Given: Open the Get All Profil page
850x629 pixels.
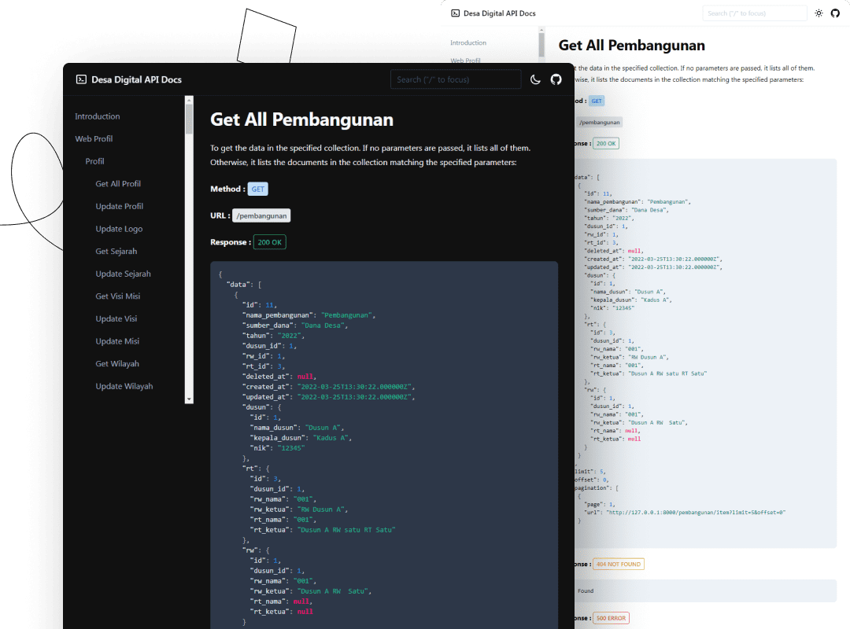Looking at the screenshot, I should pyautogui.click(x=118, y=184).
